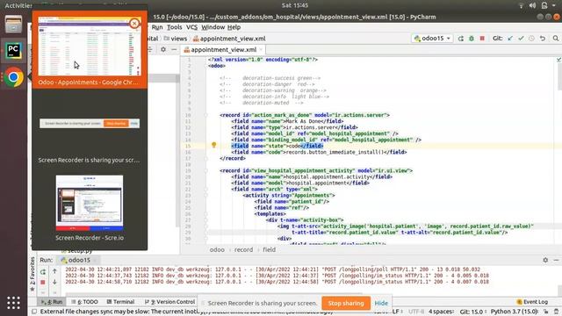Image resolution: width=562 pixels, height=316 pixels.
Task: Change the LF line separator setting
Action: pos(397,312)
